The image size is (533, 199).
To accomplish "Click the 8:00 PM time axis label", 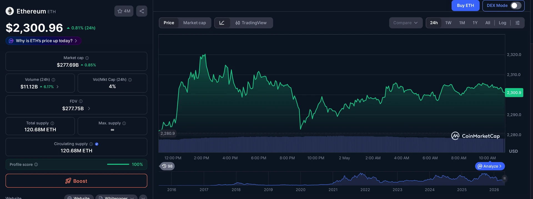I will (x=287, y=158).
